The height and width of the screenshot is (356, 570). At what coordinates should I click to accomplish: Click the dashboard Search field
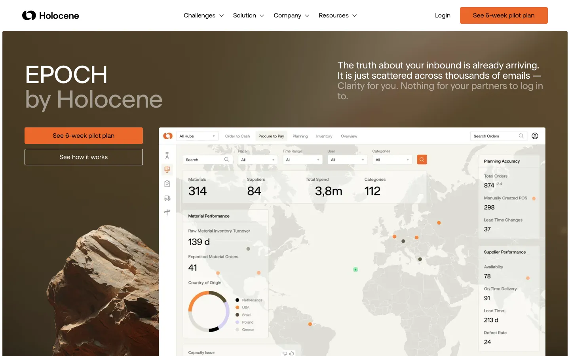pyautogui.click(x=207, y=160)
